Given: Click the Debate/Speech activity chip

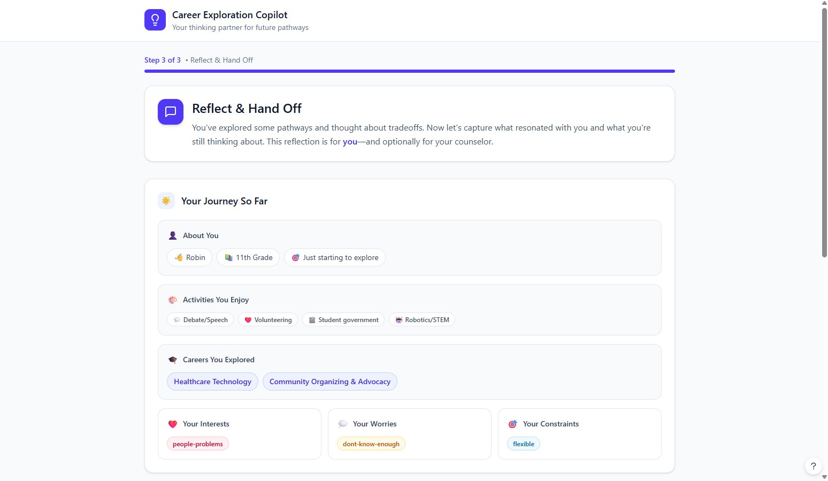Looking at the screenshot, I should (x=201, y=320).
